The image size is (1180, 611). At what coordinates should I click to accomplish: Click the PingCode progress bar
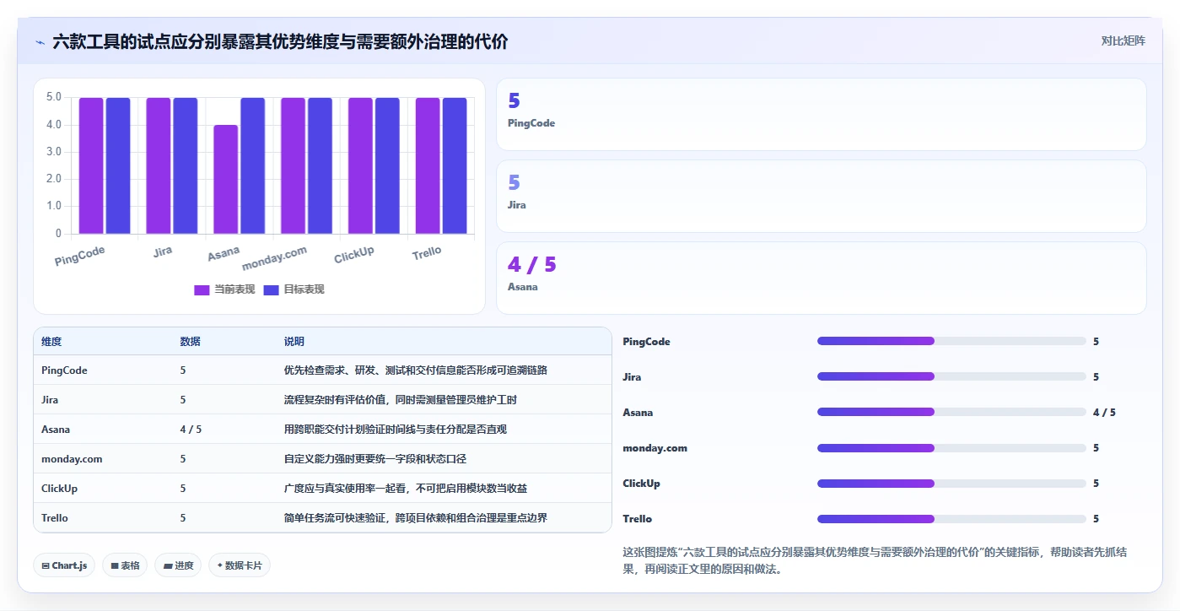pos(951,341)
